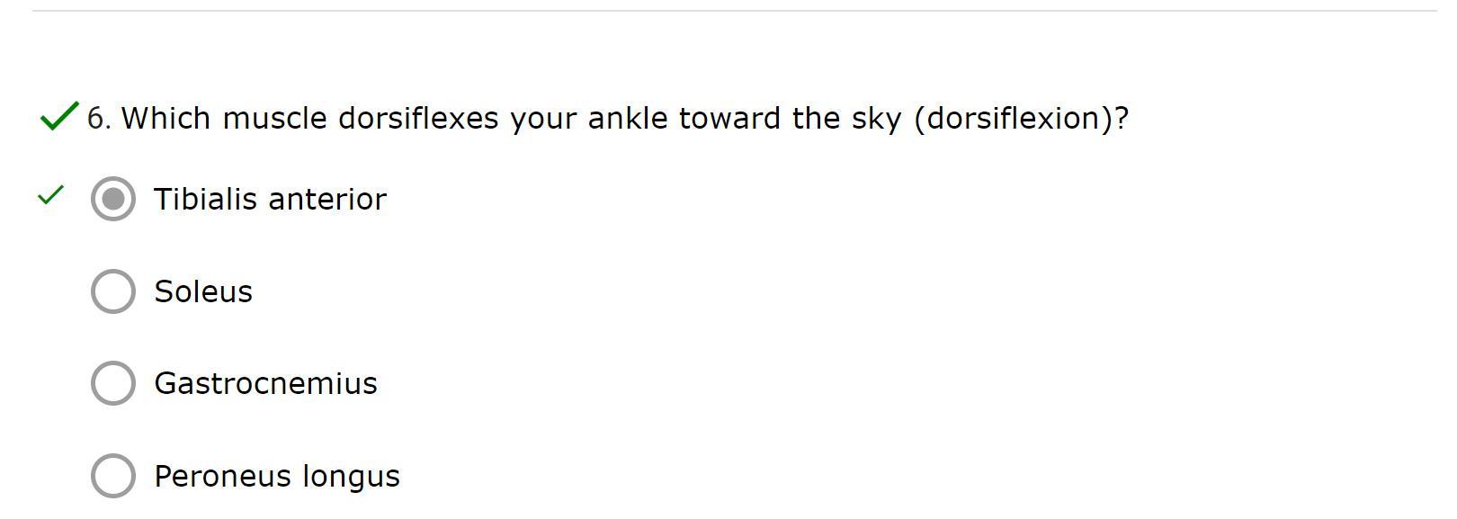Click the word 'ankle' in the question
The height and width of the screenshot is (519, 1457).
click(x=627, y=118)
